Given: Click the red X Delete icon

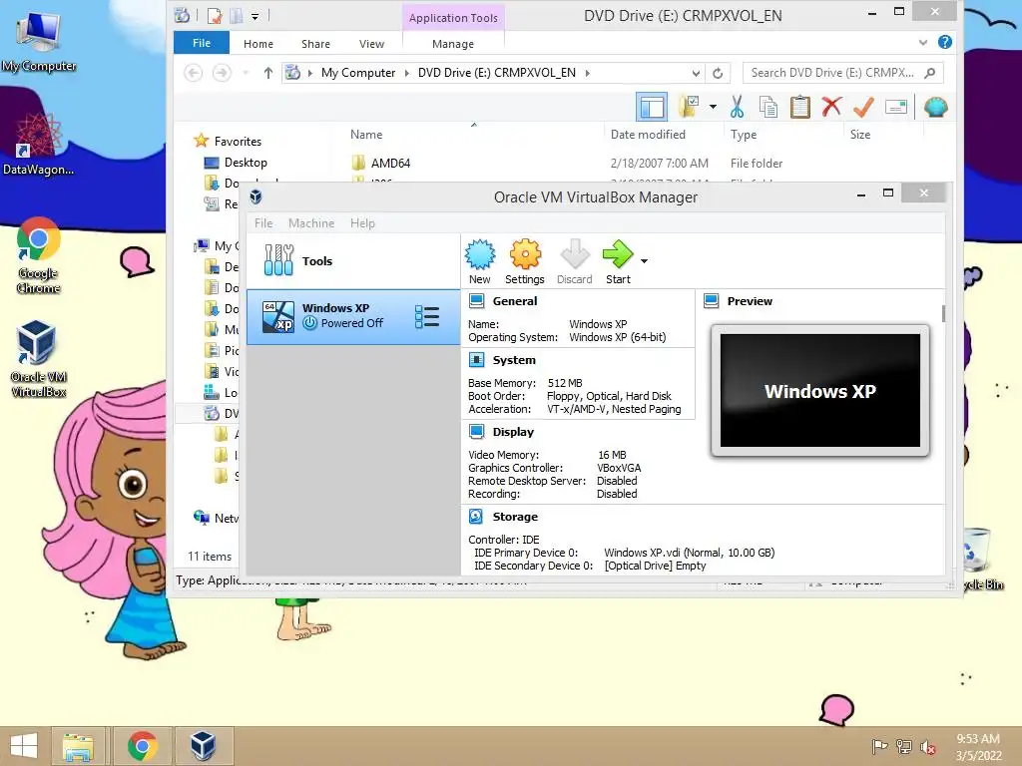Looking at the screenshot, I should [831, 106].
